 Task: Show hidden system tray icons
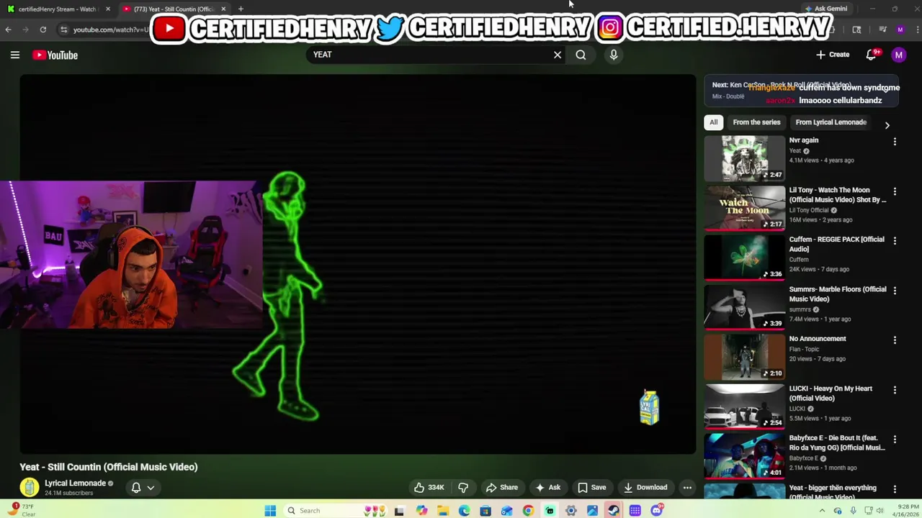tap(822, 511)
